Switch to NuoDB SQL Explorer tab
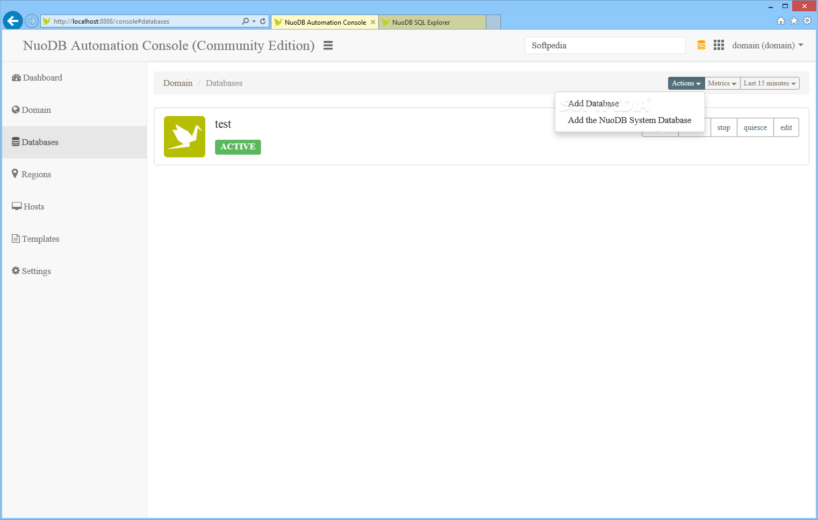 pos(433,22)
